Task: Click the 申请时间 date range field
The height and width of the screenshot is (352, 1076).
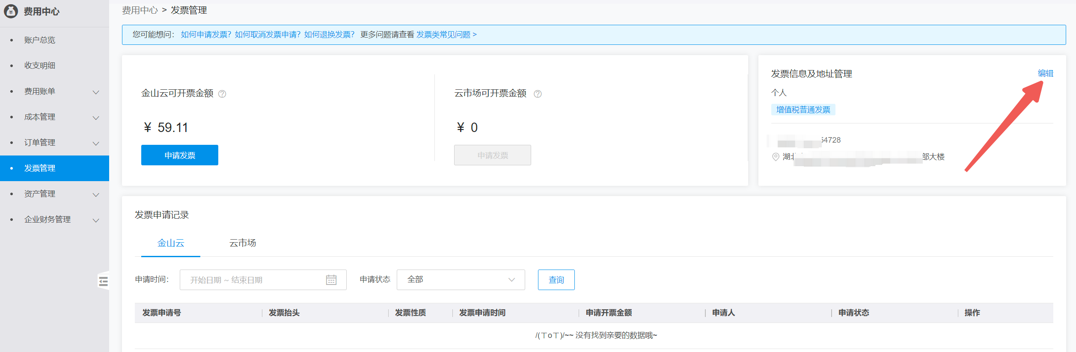Action: [263, 280]
